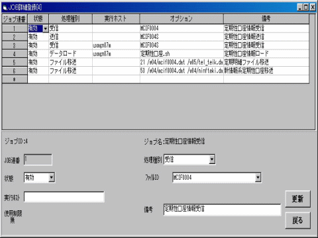Minimize the JOB詳細登録 window
The image size is (318, 238).
299,7
